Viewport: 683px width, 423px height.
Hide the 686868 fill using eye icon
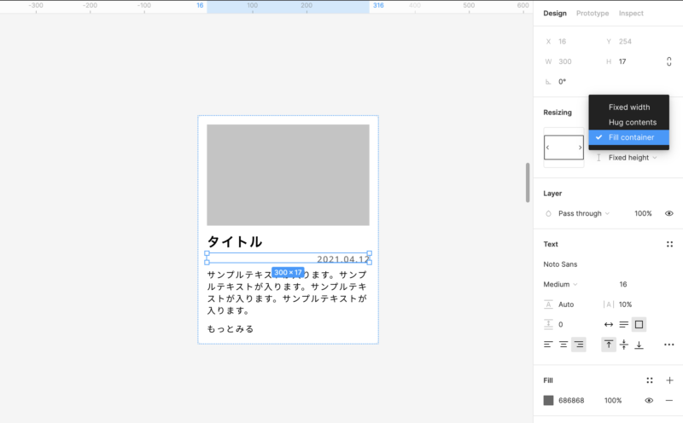click(x=649, y=400)
